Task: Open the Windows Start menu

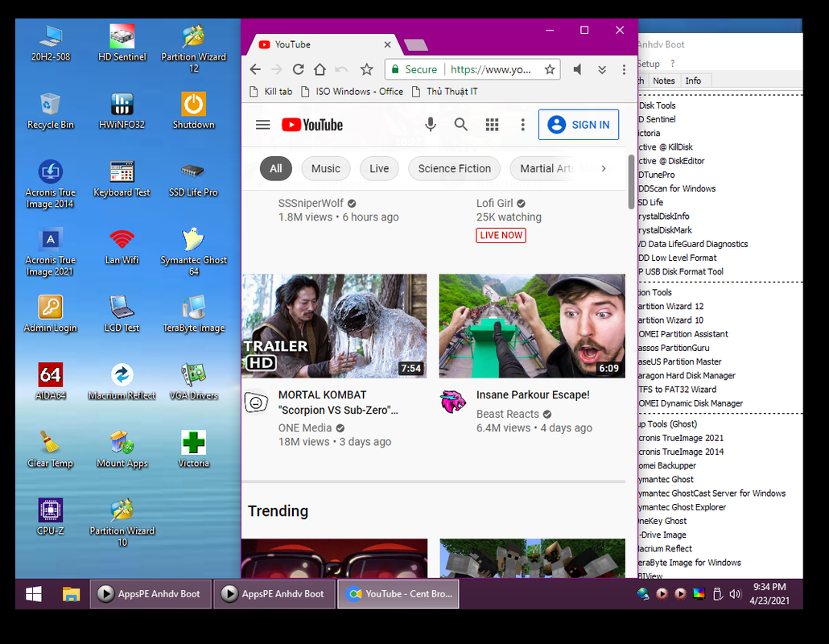Action: tap(34, 594)
